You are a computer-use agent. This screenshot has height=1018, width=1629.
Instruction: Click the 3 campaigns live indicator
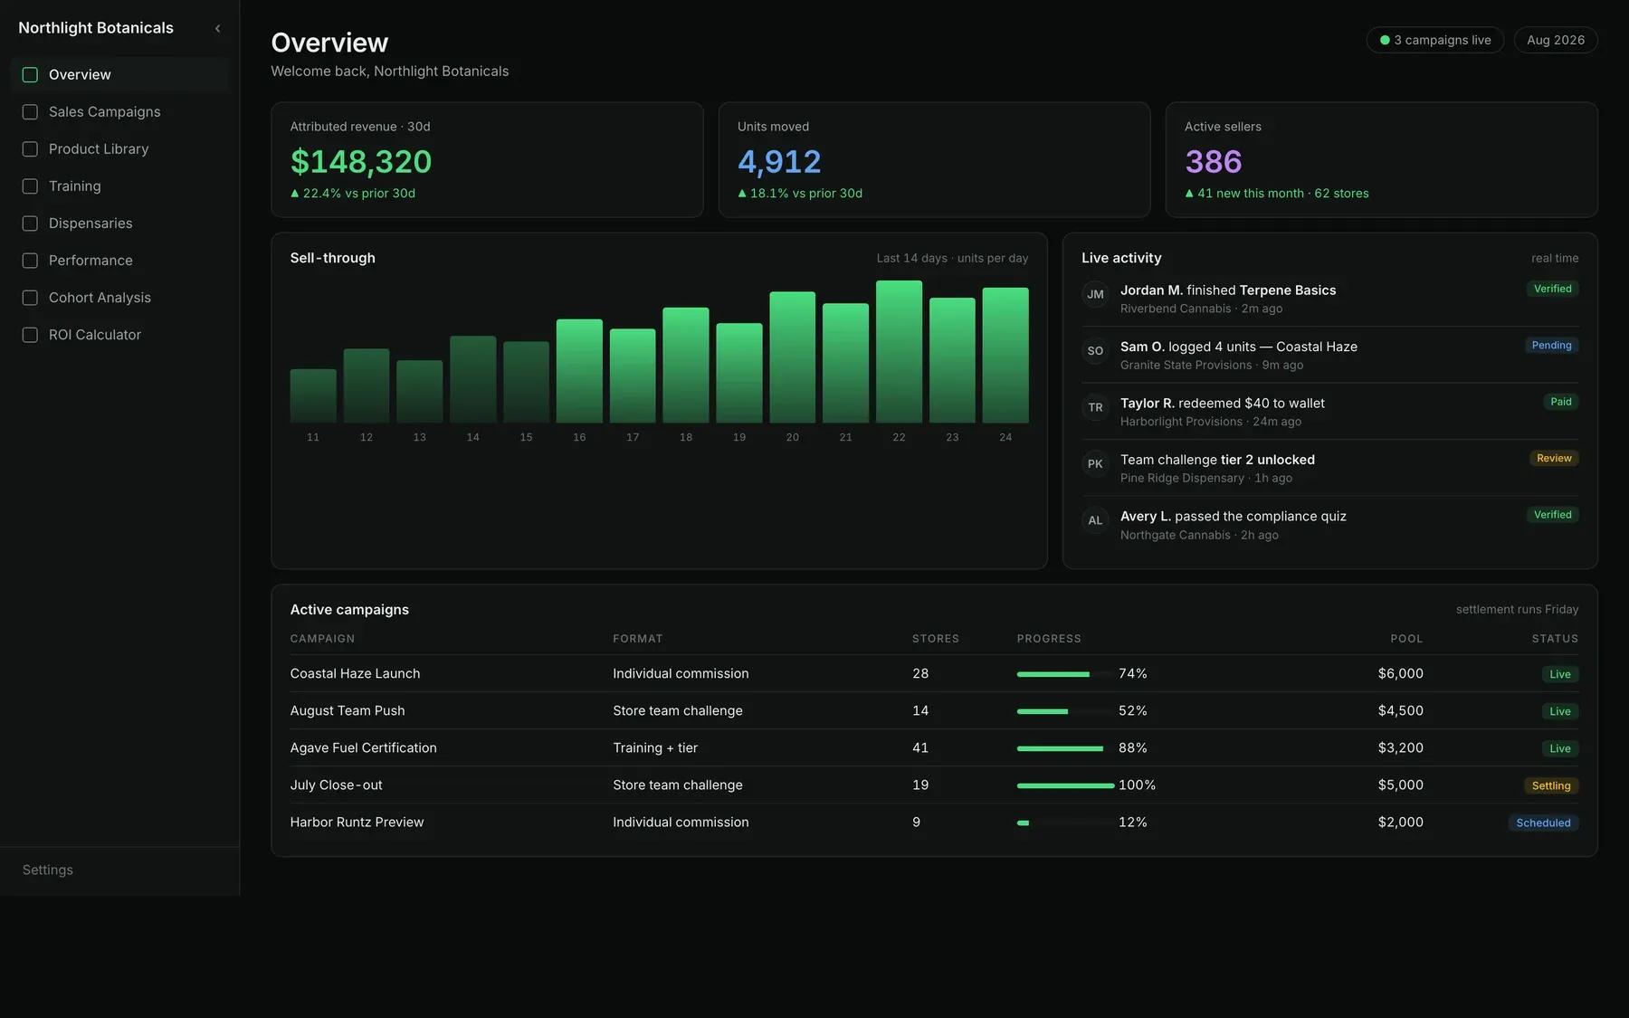(x=1435, y=40)
